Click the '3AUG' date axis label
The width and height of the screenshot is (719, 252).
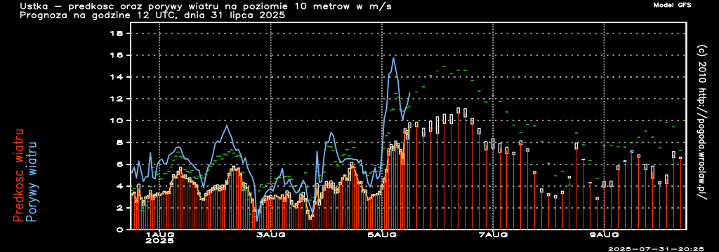271,234
